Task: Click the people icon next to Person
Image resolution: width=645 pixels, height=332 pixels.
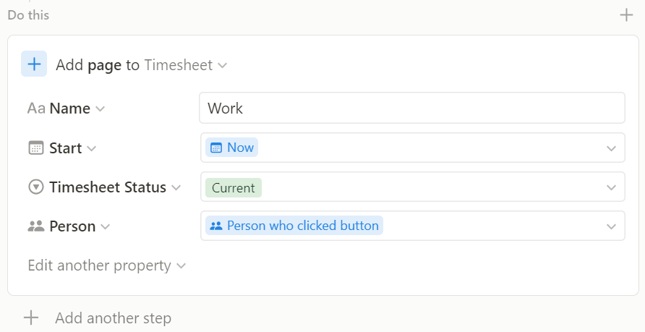Action: tap(35, 226)
